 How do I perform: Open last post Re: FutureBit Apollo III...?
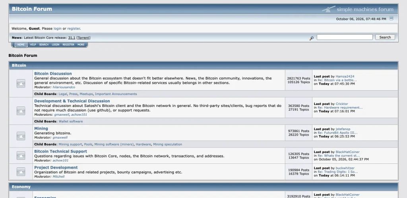pyautogui.click(x=337, y=133)
